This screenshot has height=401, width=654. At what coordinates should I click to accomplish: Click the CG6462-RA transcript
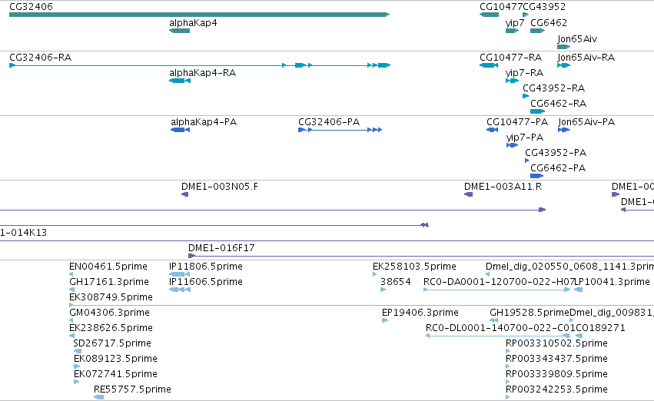(538, 111)
